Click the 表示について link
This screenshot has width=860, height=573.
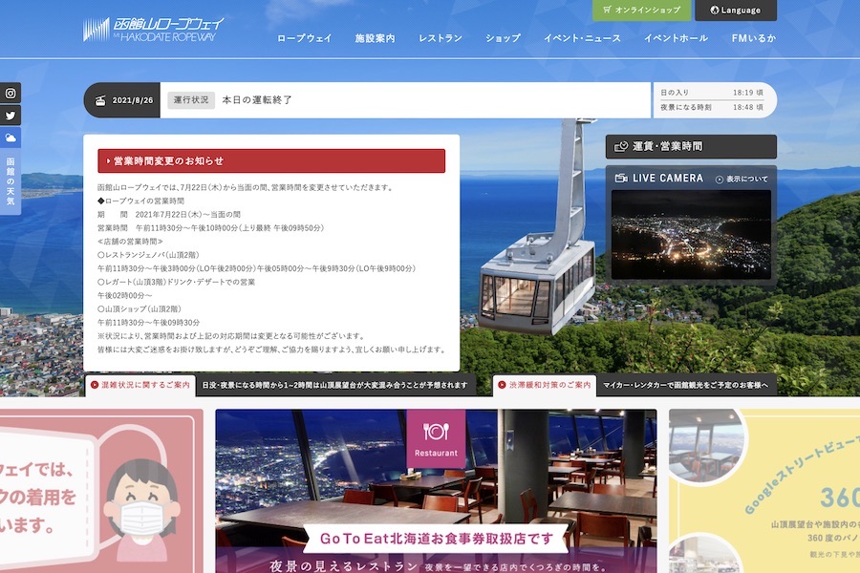click(742, 179)
